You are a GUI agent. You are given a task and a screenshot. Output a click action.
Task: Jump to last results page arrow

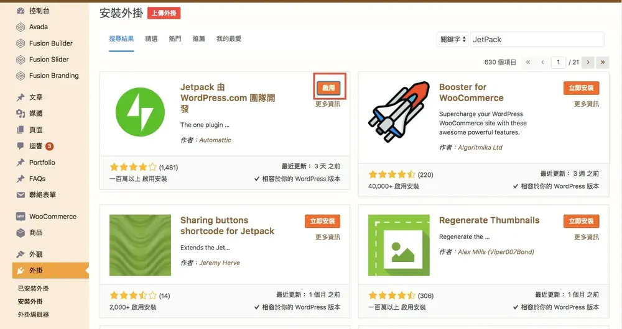point(603,62)
